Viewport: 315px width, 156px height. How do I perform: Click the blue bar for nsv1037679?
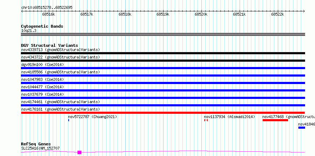pyautogui.click(x=163, y=98)
